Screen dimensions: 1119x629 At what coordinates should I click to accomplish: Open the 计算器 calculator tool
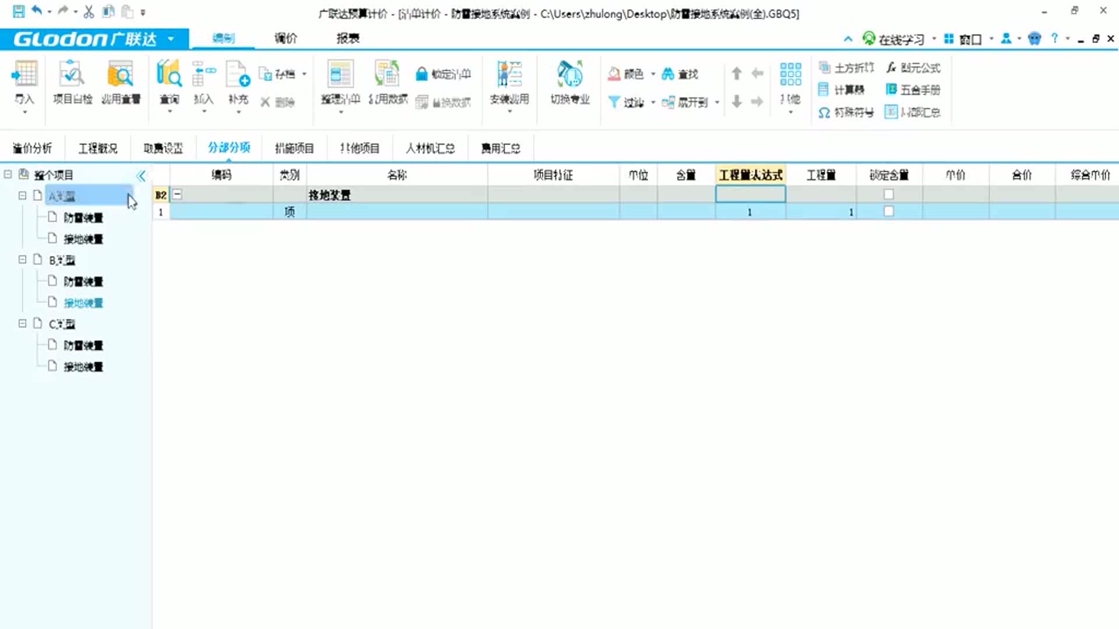tap(842, 90)
